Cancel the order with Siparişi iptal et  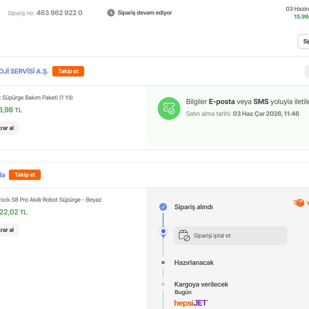(230, 236)
